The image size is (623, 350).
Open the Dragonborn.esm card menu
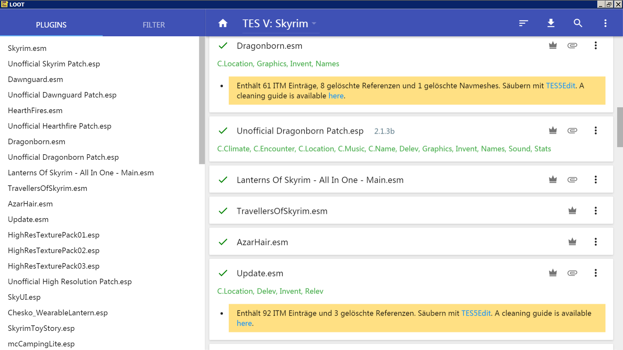click(596, 45)
